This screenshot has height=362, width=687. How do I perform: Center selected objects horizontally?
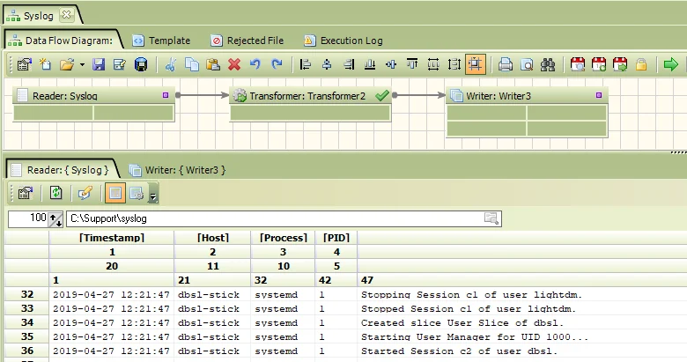(x=327, y=65)
